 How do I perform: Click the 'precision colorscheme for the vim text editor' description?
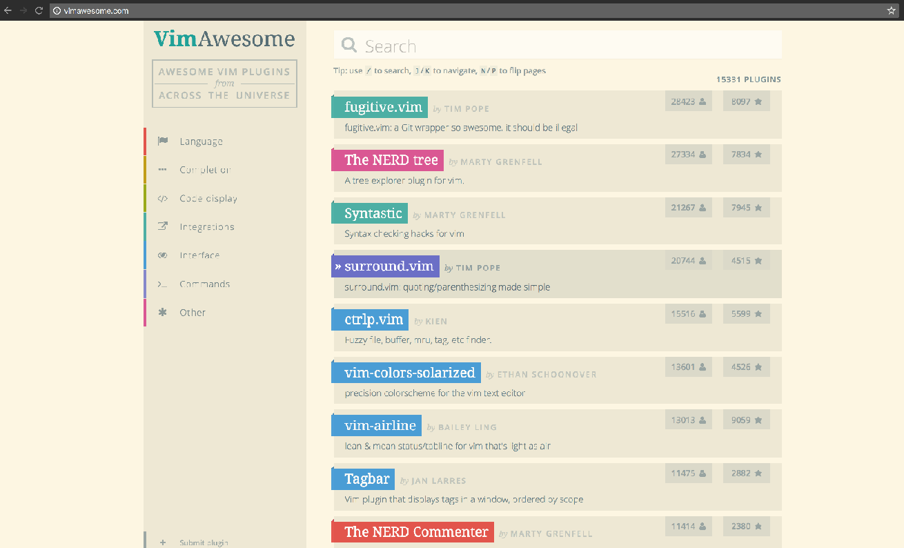point(435,393)
